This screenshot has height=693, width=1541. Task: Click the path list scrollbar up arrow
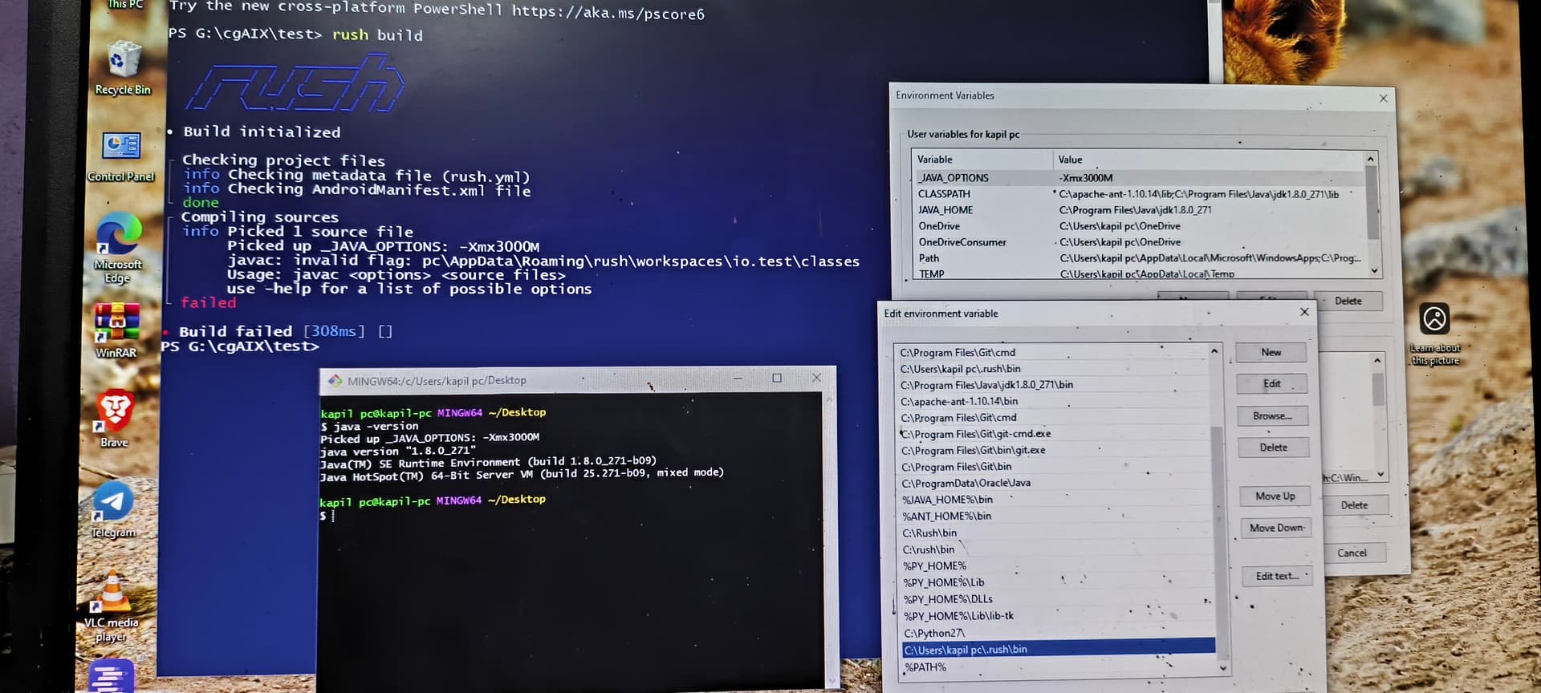(x=1214, y=351)
